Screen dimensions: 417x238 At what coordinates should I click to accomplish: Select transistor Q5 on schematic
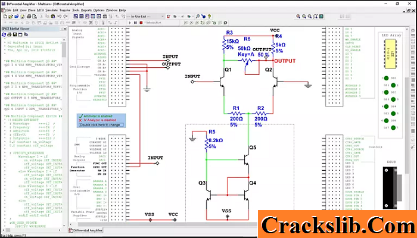click(247, 159)
